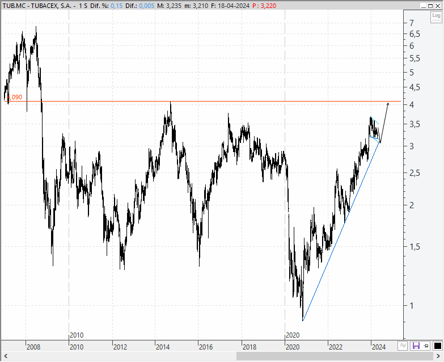Click the F: 18-04-2024 date text
This screenshot has height=362, width=444.
click(x=230, y=6)
